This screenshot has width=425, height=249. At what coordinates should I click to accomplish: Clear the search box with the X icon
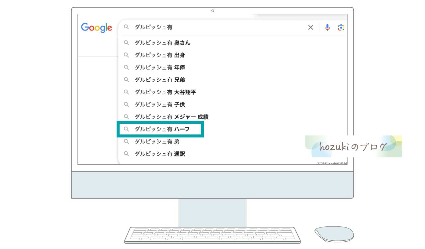(311, 28)
